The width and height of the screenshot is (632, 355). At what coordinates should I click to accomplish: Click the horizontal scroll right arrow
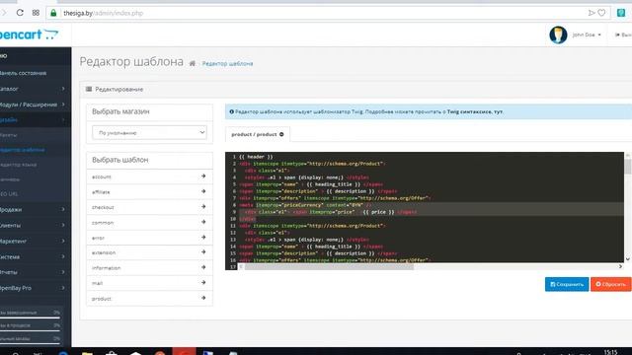(620, 266)
